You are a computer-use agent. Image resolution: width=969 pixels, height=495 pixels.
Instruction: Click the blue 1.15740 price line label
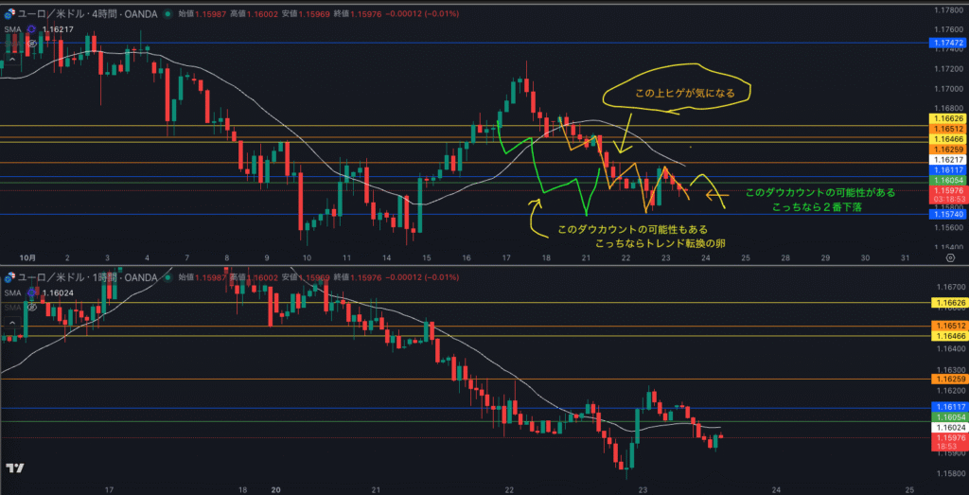(947, 215)
